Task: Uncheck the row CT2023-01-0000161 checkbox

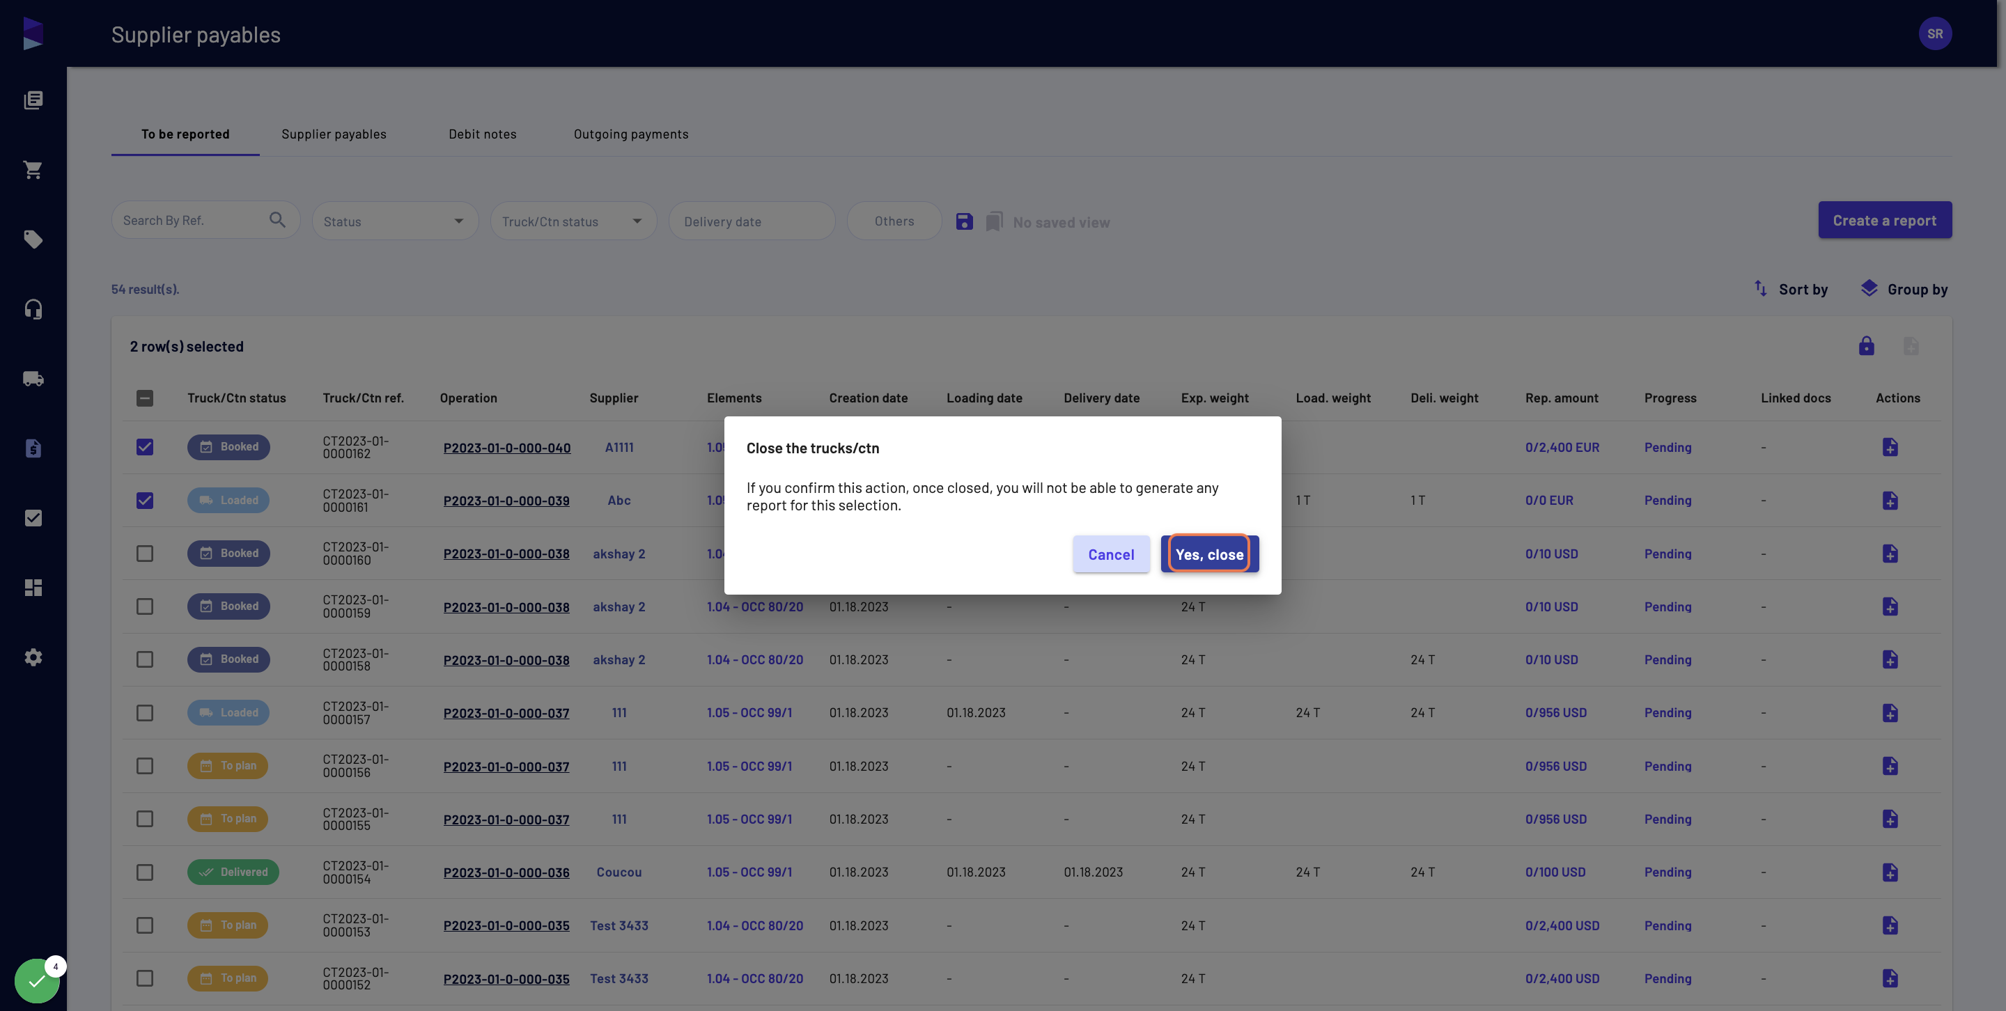Action: [x=145, y=501]
